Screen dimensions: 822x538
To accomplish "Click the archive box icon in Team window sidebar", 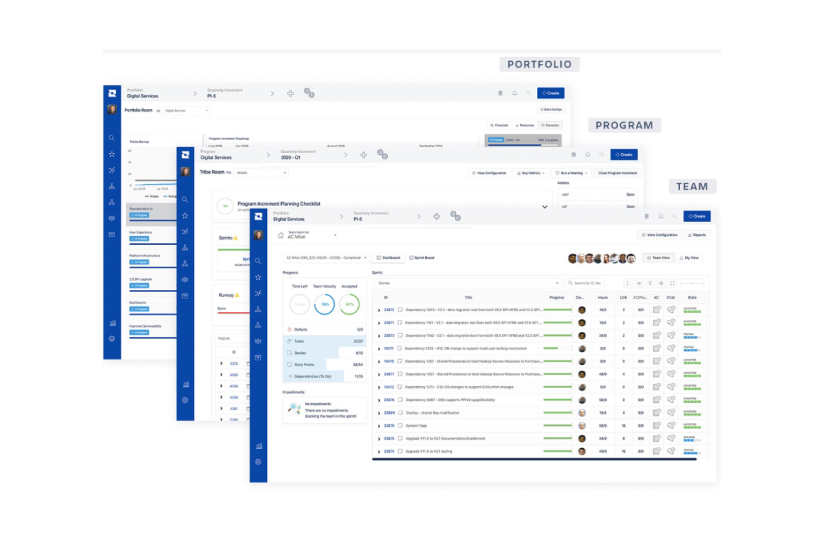I will (258, 357).
